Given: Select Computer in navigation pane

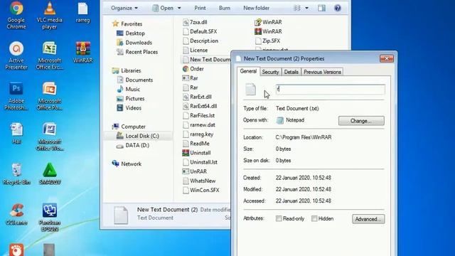Looking at the screenshot, I should click(129, 127).
